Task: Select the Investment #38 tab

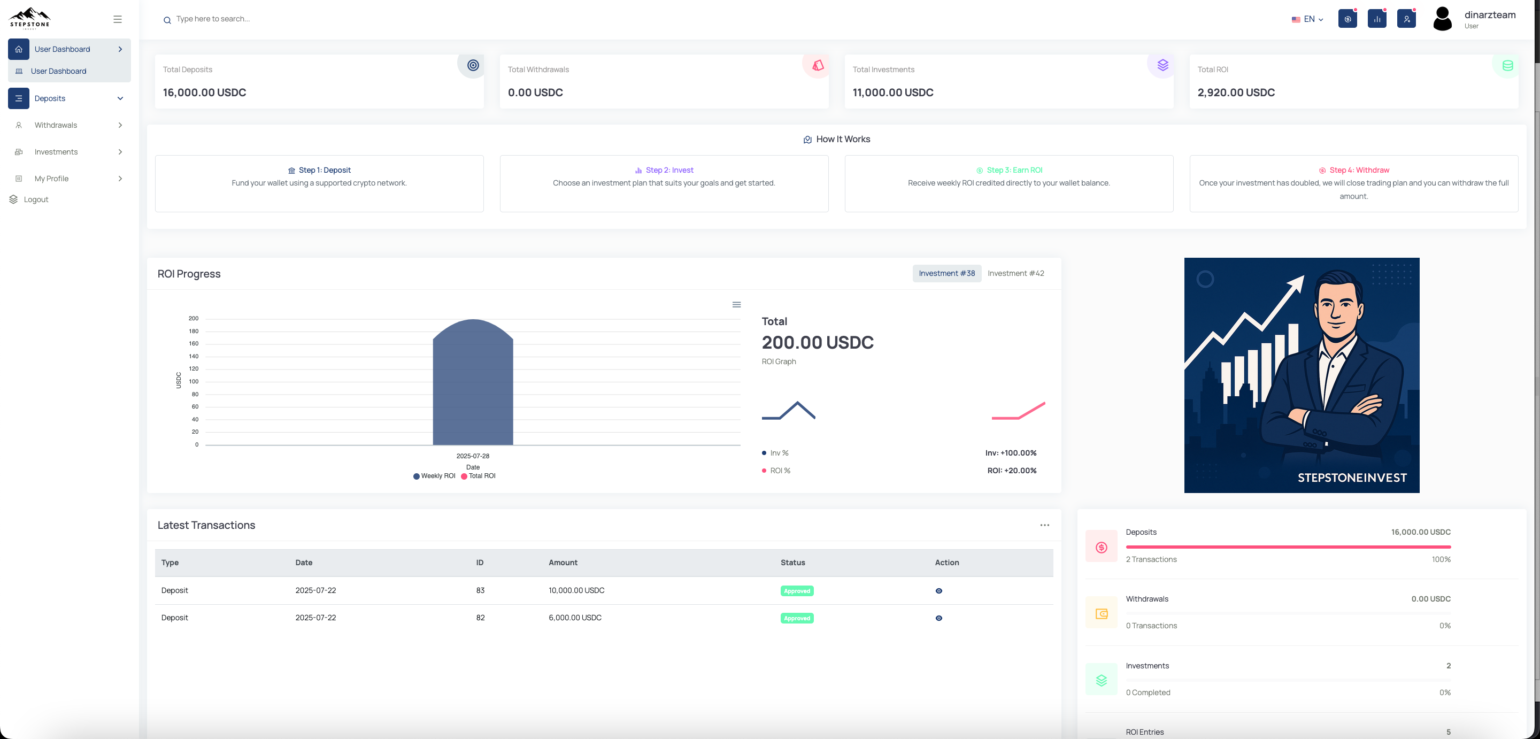Action: coord(946,273)
